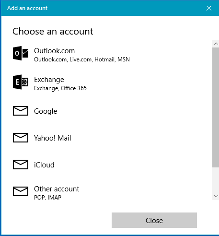Click the envelope icon beside Google
219x236 pixels.
click(21, 111)
